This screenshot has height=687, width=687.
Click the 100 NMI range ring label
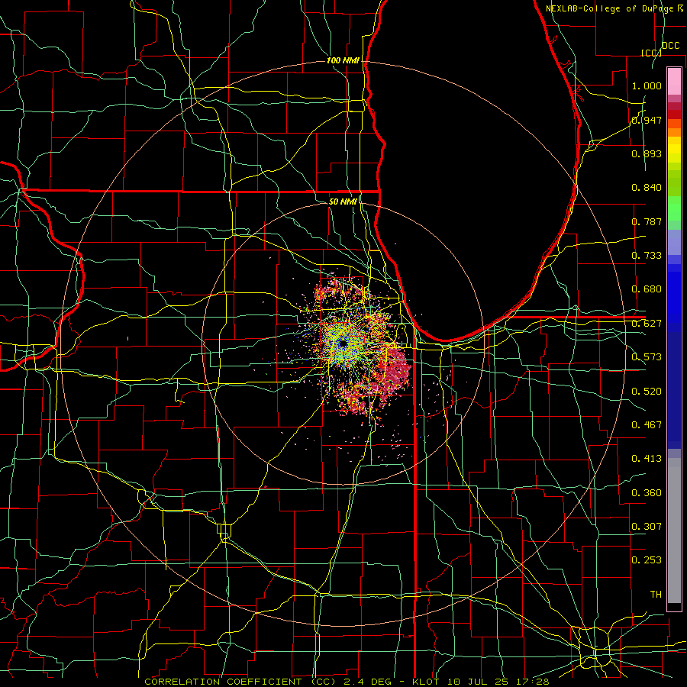pos(343,60)
